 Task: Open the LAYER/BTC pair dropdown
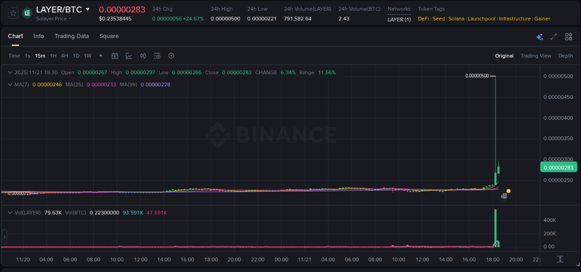click(x=87, y=9)
